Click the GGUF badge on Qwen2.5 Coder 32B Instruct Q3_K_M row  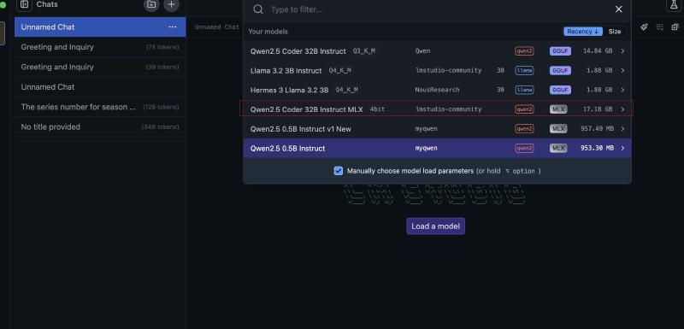[x=560, y=51]
